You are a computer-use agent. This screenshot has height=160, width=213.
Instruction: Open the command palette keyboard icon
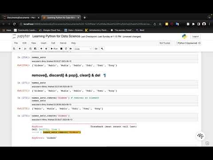tap(96, 48)
